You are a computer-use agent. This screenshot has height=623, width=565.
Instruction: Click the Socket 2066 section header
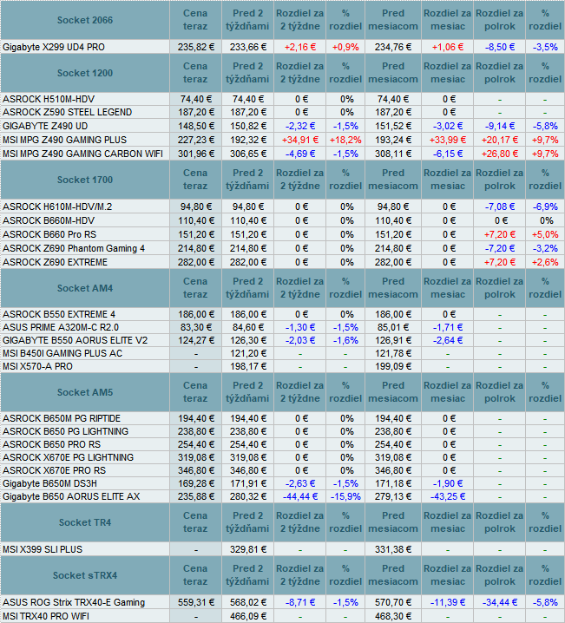pyautogui.click(x=84, y=20)
